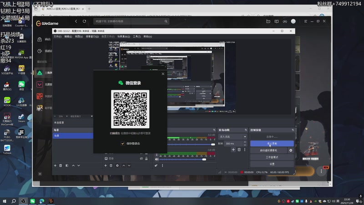Open WeGame download manager icon
This screenshot has width=364, height=205.
tap(285, 21)
